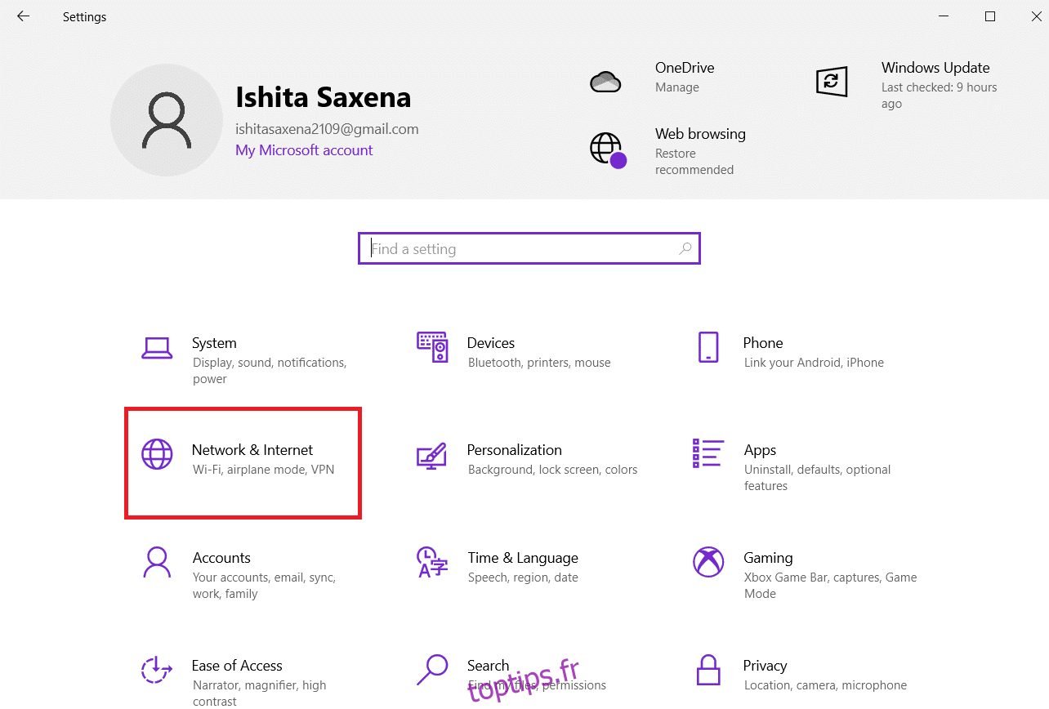This screenshot has height=709, width=1049.
Task: Click the Time & Language icon
Action: [431, 562]
